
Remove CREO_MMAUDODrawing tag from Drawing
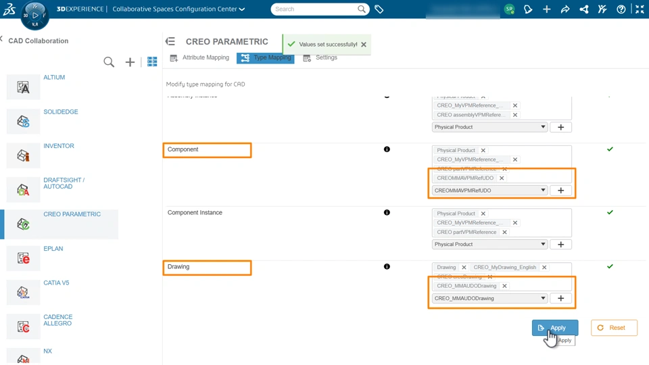[504, 286]
